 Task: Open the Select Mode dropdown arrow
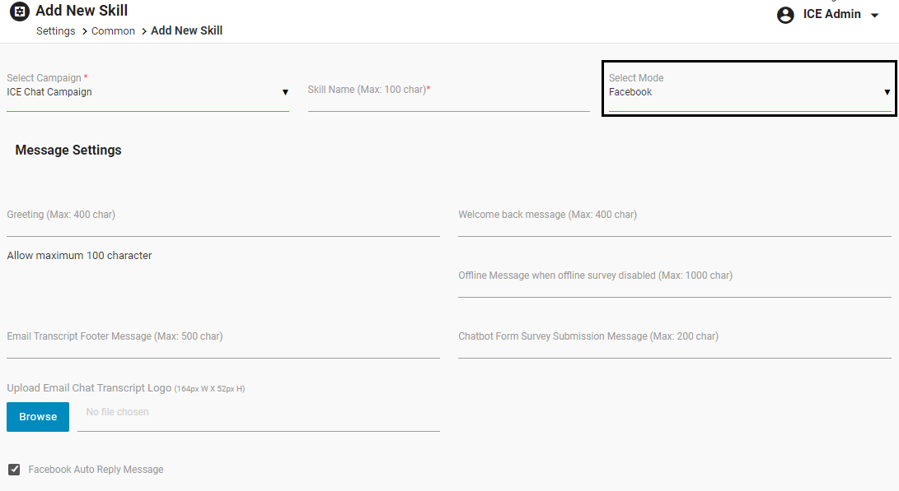coord(887,92)
